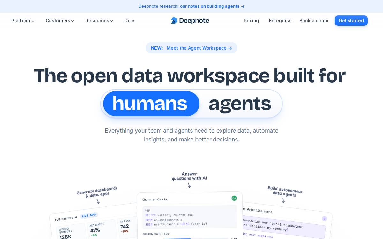Click the Churn analysis card title

(154, 199)
